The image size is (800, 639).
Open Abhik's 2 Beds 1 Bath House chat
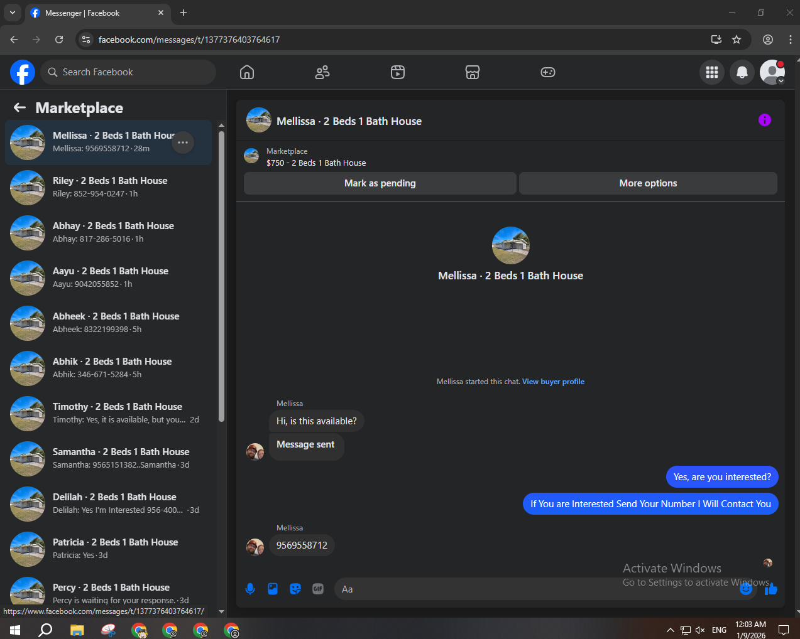tap(108, 368)
